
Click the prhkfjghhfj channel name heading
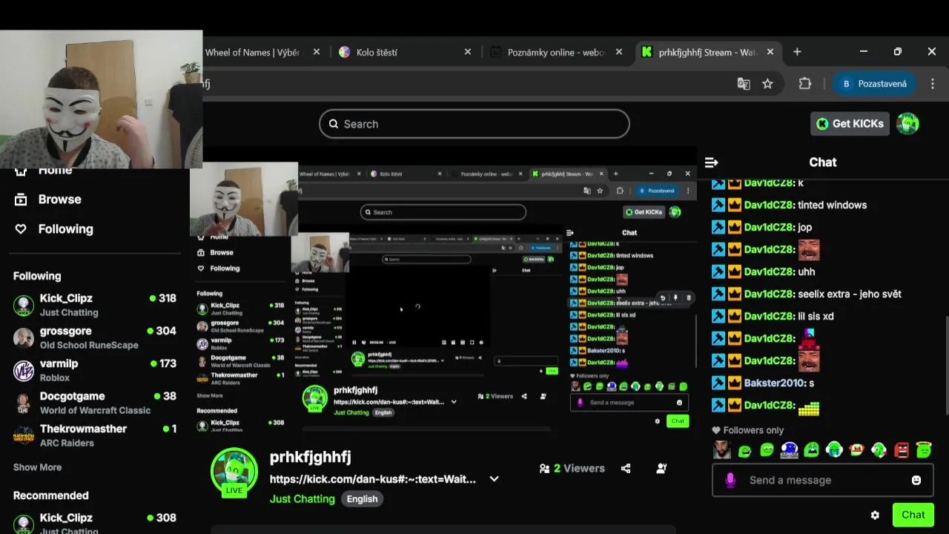click(310, 457)
